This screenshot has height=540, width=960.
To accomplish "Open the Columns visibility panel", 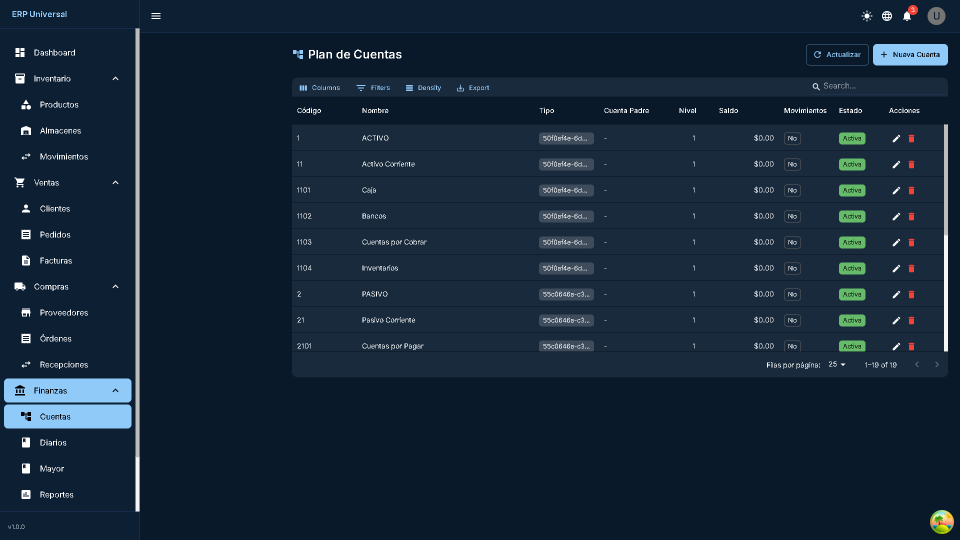I will (x=319, y=87).
